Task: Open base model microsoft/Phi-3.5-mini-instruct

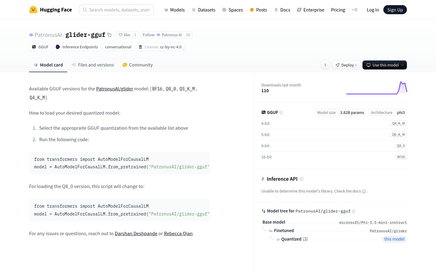Action: coord(373,222)
